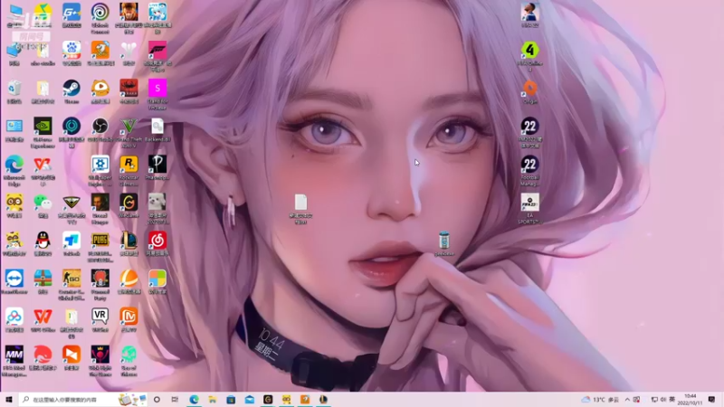This screenshot has height=407, width=724.
Task: Open the Microsoft Store colored tiles shortcut
Action: coord(157,281)
